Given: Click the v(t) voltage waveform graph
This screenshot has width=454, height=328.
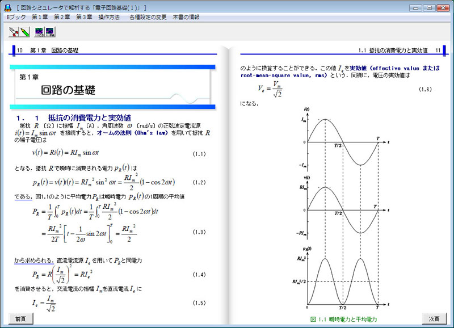Looking at the screenshot, I should click(344, 208).
